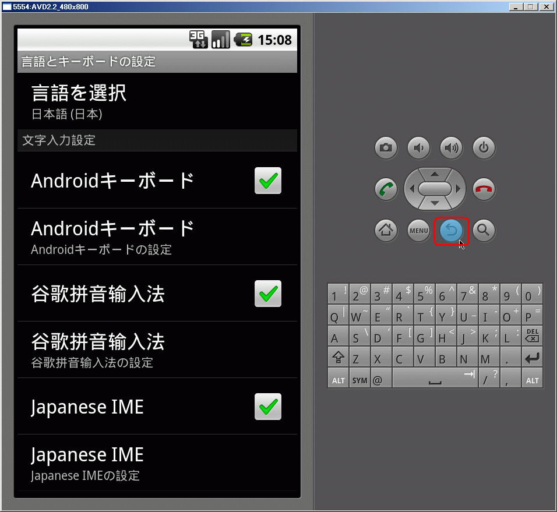Viewport: 557px width, 512px height.
Task: Open 言語を選択 language selection
Action: coord(157,101)
